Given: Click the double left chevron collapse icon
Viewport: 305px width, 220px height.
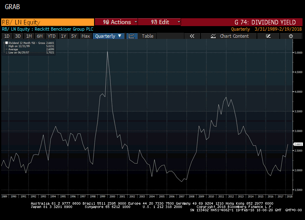Looking at the screenshot, I should 192,36.
